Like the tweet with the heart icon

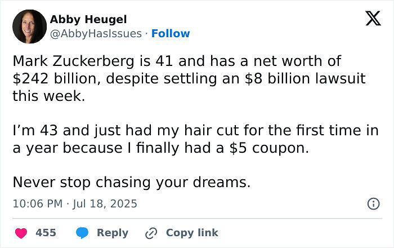point(21,233)
